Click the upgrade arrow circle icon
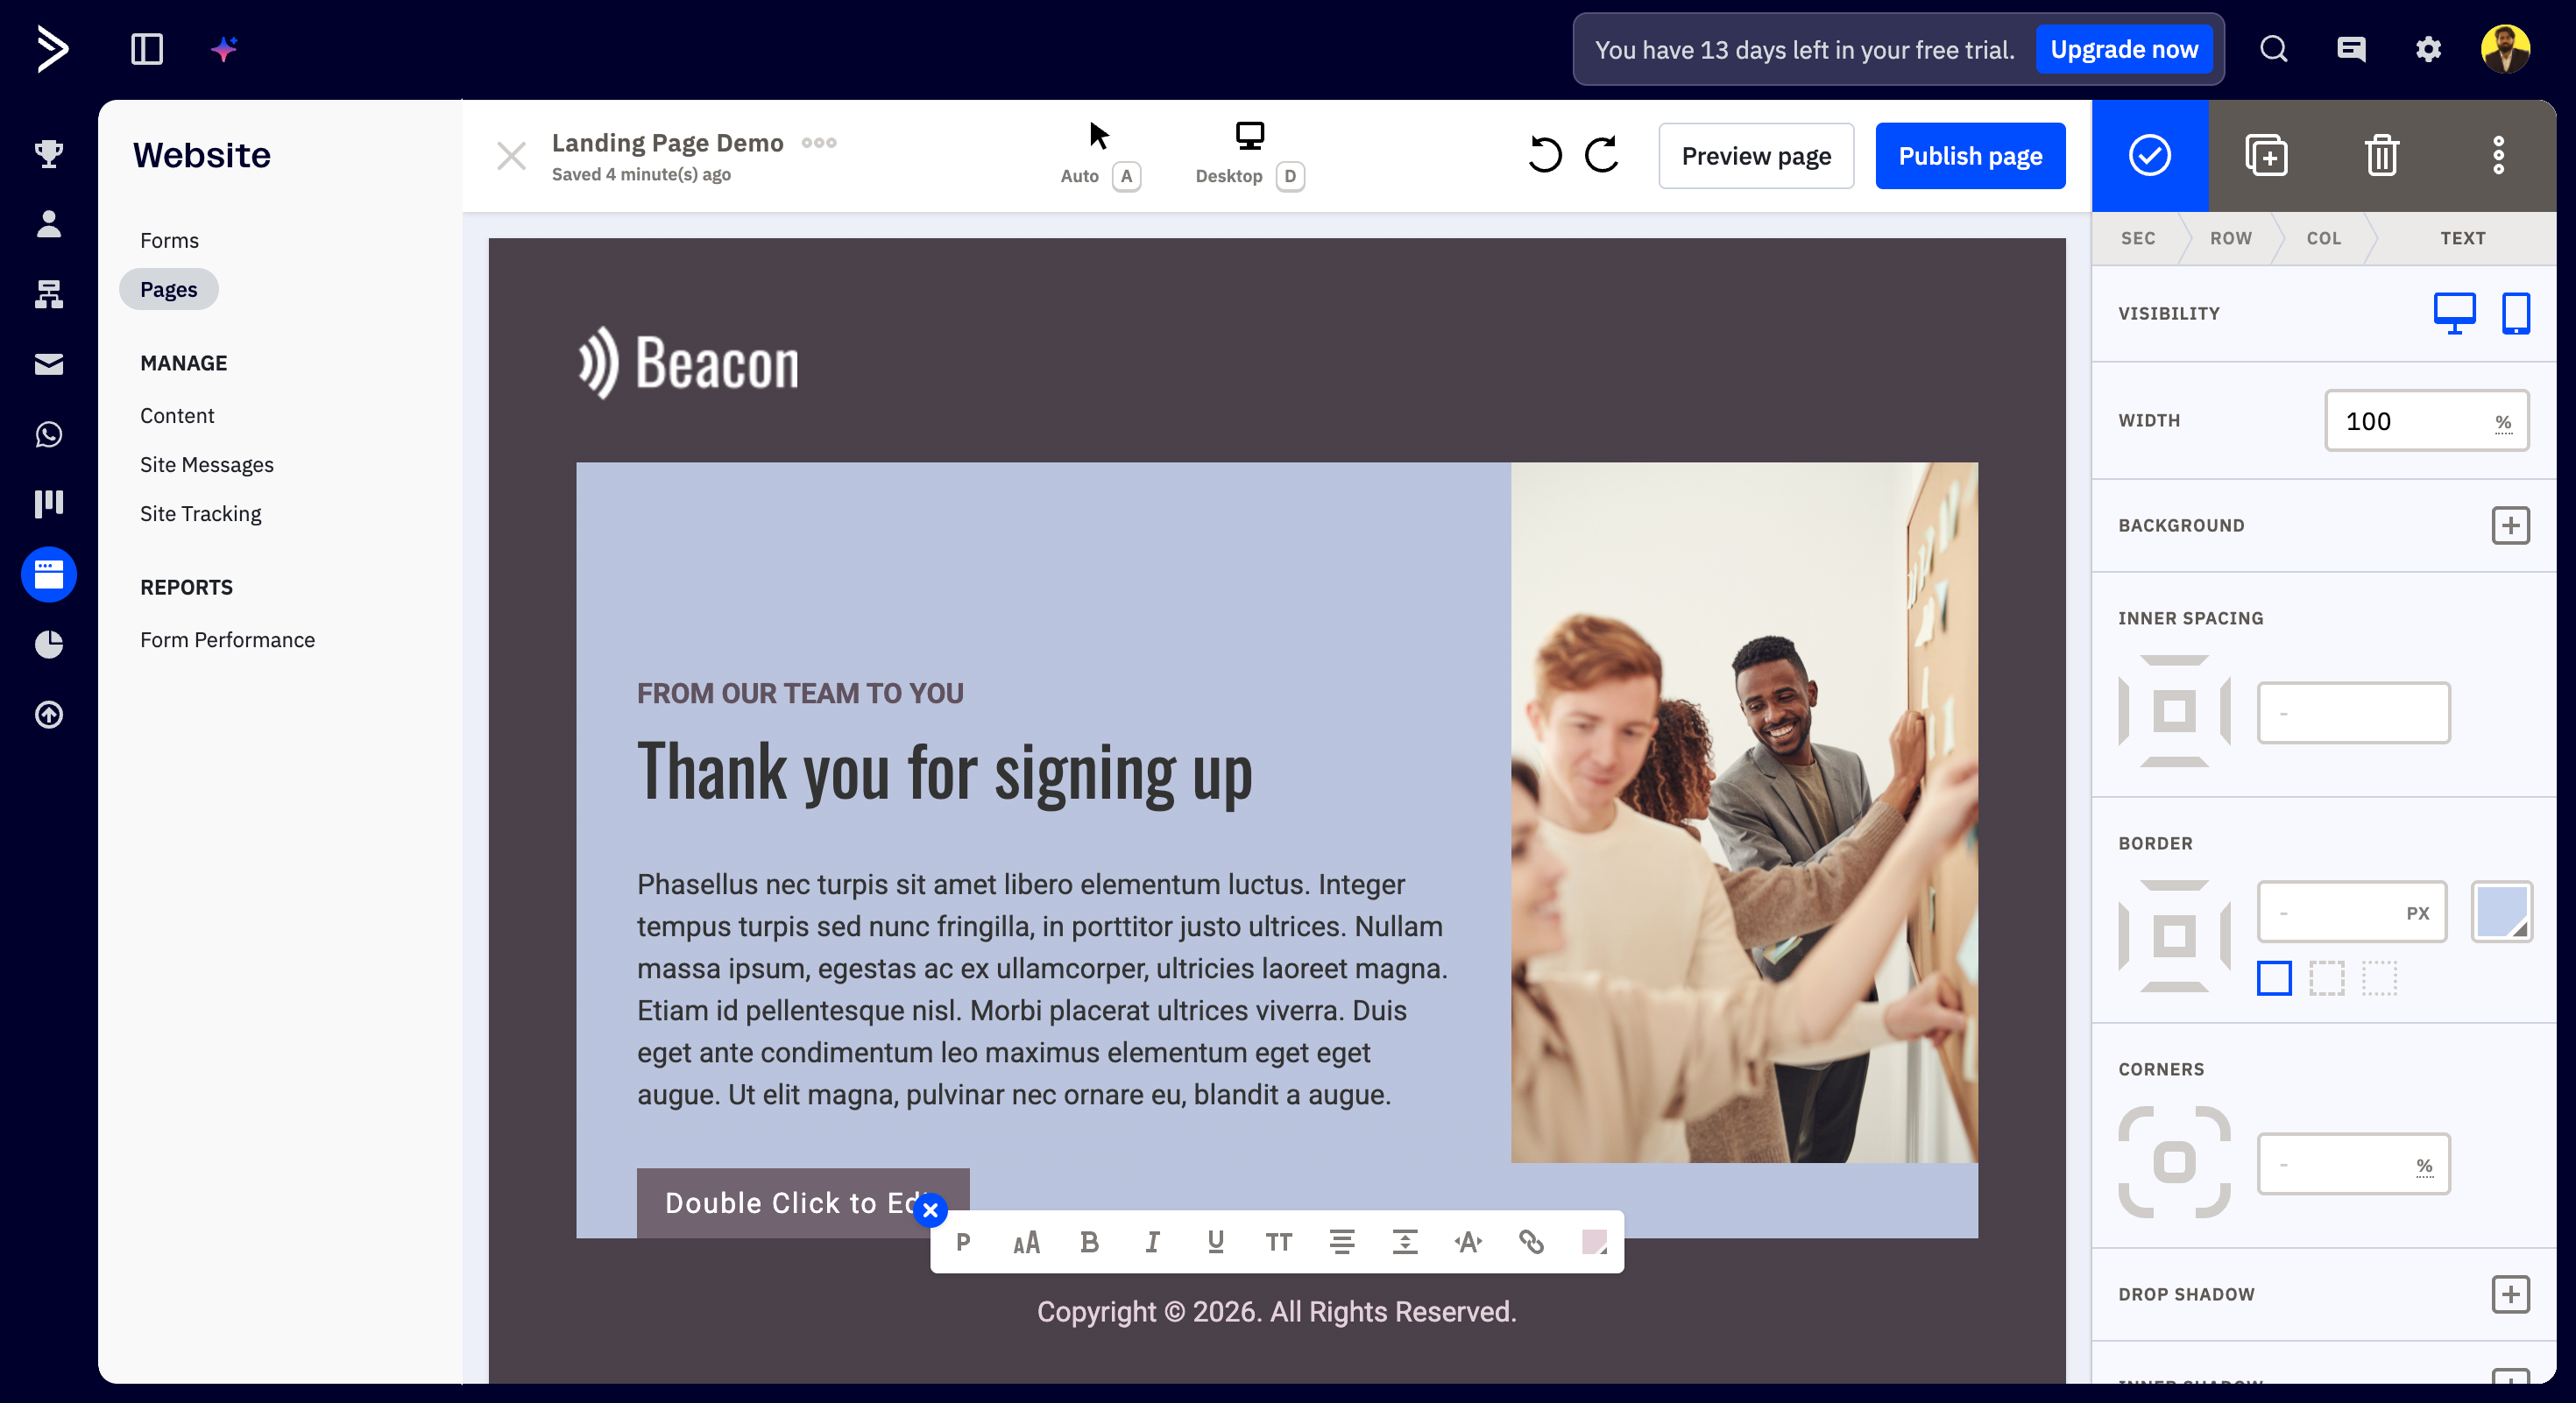The image size is (2576, 1403). pyautogui.click(x=49, y=715)
